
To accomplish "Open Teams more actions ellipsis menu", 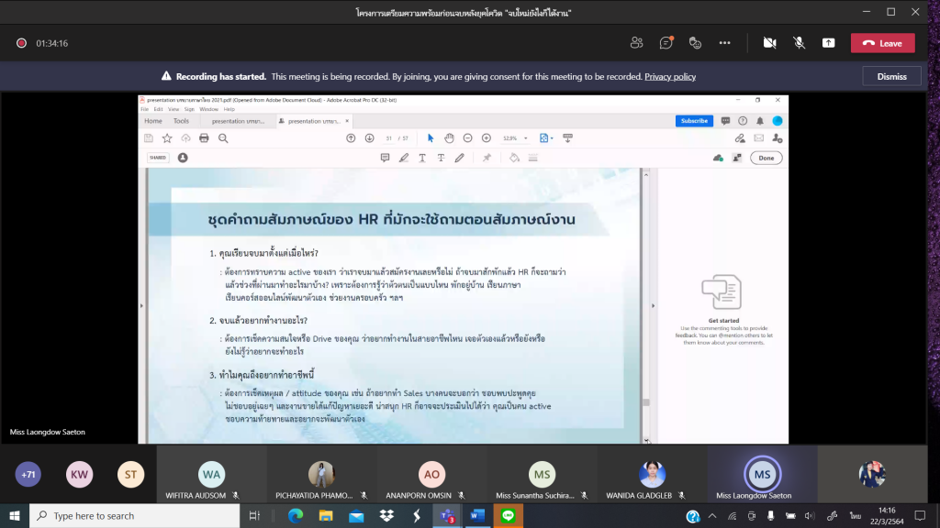I will (725, 43).
